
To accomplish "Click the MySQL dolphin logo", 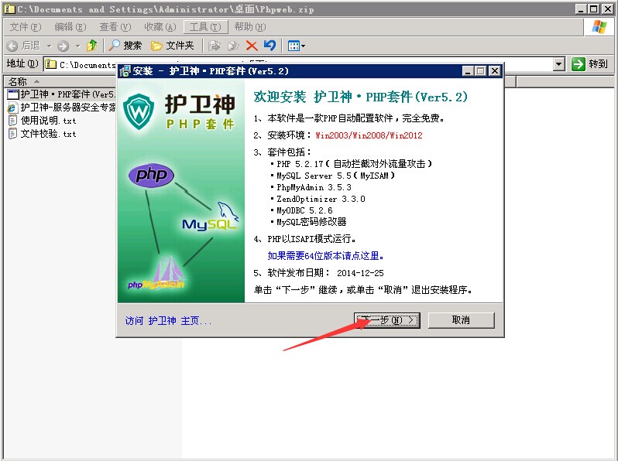I will tap(211, 217).
